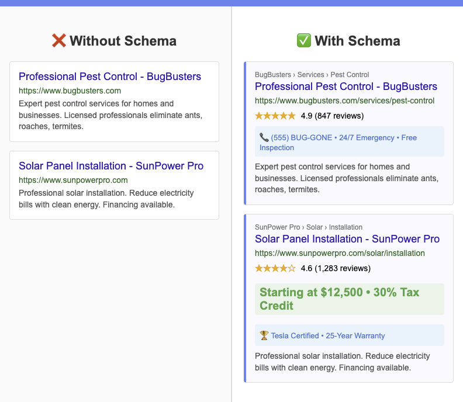Click the 4.6 star rating for SunPower Pro
Screen dimensions: 463x402
click(275, 269)
